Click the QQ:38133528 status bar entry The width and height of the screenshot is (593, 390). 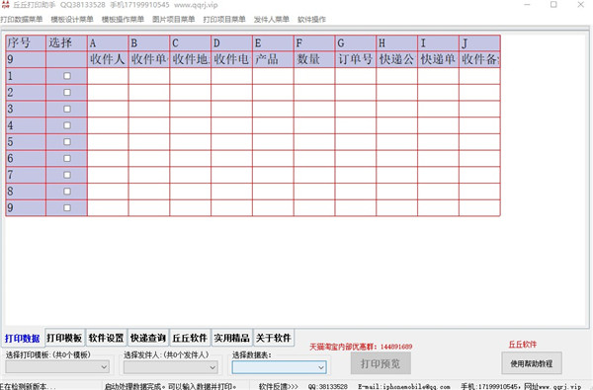tap(327, 386)
